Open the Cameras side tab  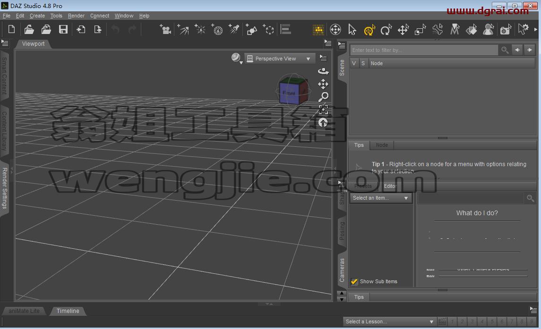[x=342, y=270]
